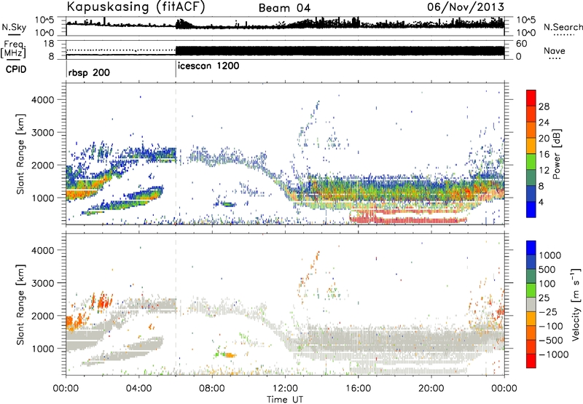Click the '28' tick on power colorbar
583x404 pixels.
point(544,106)
